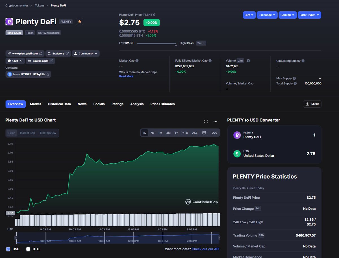Viewport: 339px width, 258px height.
Task: Add Plenty DeFi to watchlist star
Action: [79, 21]
